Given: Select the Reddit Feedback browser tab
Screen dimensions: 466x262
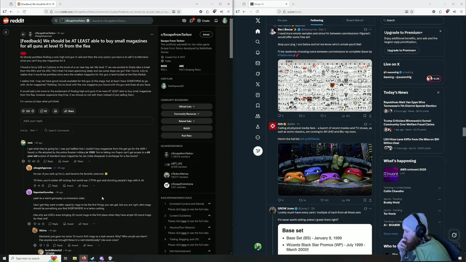Looking at the screenshot, I should [x=35, y=4].
